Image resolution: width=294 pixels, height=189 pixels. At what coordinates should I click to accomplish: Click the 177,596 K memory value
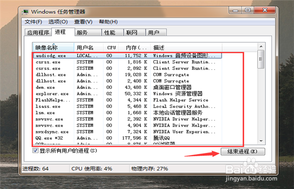point(135,138)
